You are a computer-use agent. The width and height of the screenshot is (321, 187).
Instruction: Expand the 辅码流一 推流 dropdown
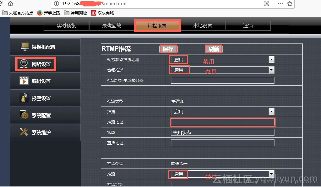click(x=271, y=174)
